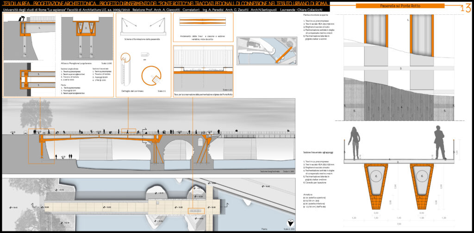This screenshot has height=233, width=474.
Task: Select the large orange handrail cross-section circle
Action: click(151, 76)
